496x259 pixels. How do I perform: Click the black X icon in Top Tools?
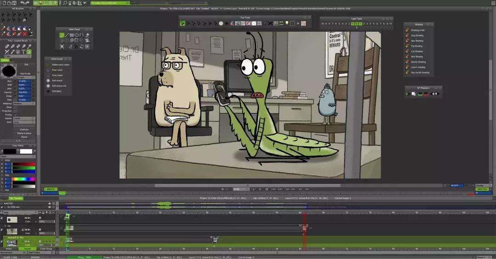coord(271,23)
